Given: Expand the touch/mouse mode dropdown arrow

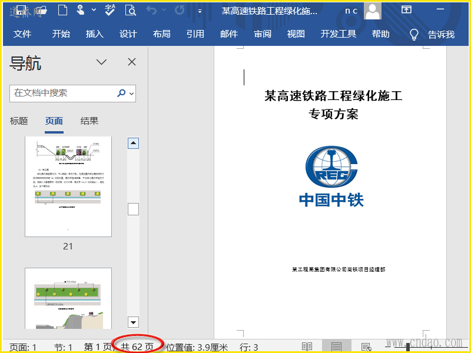Looking at the screenshot, I should coord(94,10).
